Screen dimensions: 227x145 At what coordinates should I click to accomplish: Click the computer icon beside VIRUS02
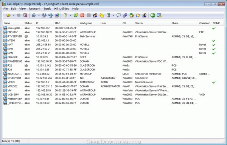click(x=5, y=86)
